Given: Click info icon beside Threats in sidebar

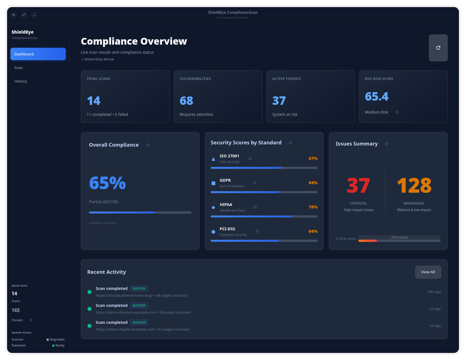Looking at the screenshot, I should point(31,320).
